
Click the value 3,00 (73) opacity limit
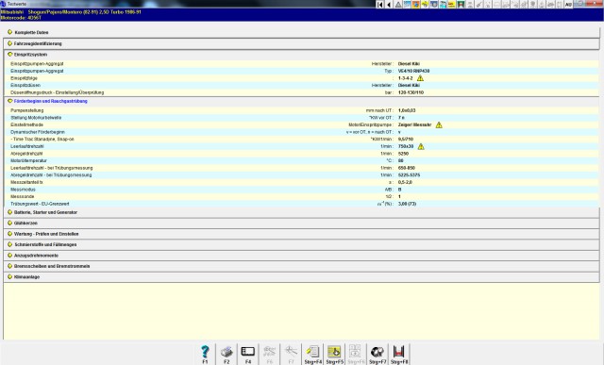pyautogui.click(x=407, y=204)
